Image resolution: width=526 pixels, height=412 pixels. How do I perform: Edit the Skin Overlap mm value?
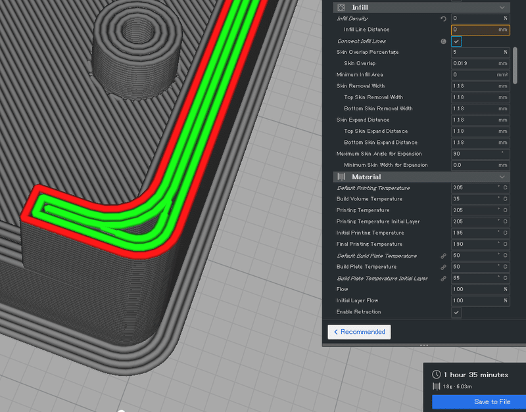(x=481, y=64)
